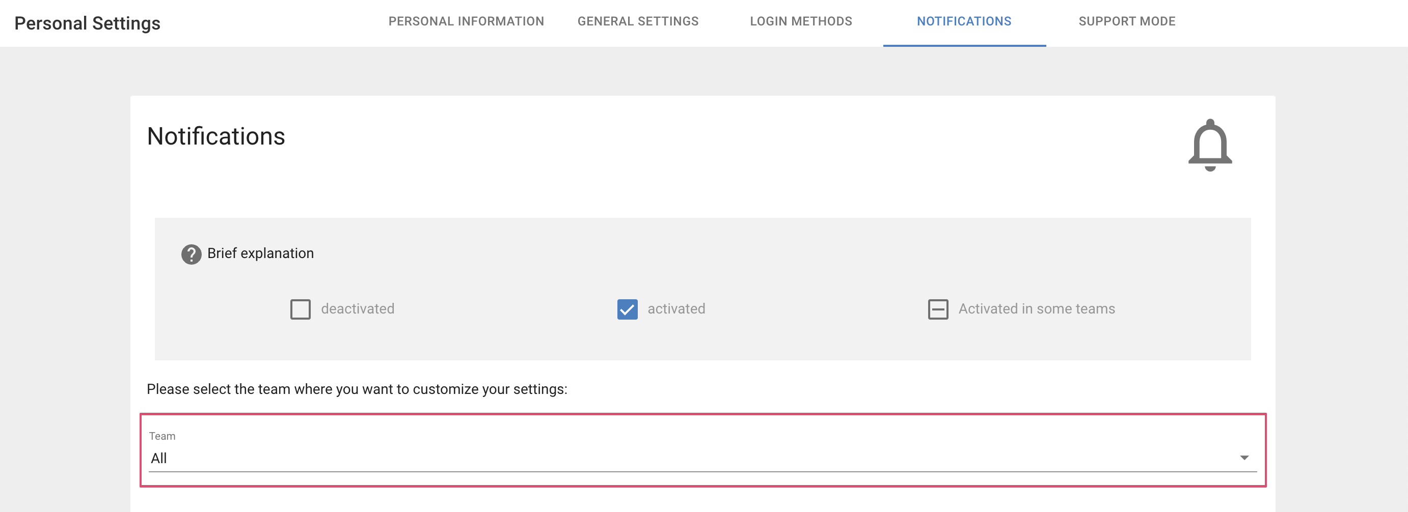Toggle the activated checkbox
Viewport: 1408px width, 512px height.
pyautogui.click(x=628, y=309)
